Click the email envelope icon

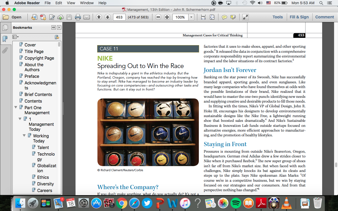coord(87,17)
